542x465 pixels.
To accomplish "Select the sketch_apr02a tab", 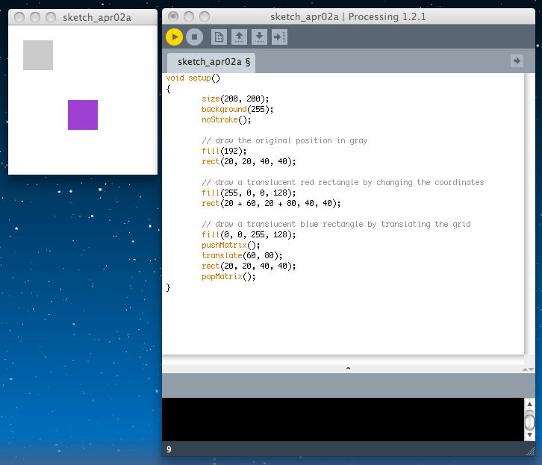I will click(x=210, y=62).
